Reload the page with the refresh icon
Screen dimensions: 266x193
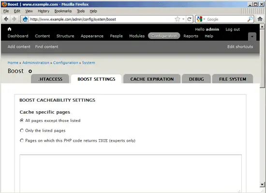(189, 19)
